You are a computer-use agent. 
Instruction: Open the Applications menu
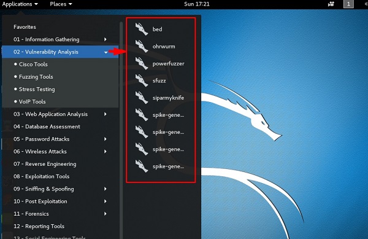pyautogui.click(x=20, y=4)
